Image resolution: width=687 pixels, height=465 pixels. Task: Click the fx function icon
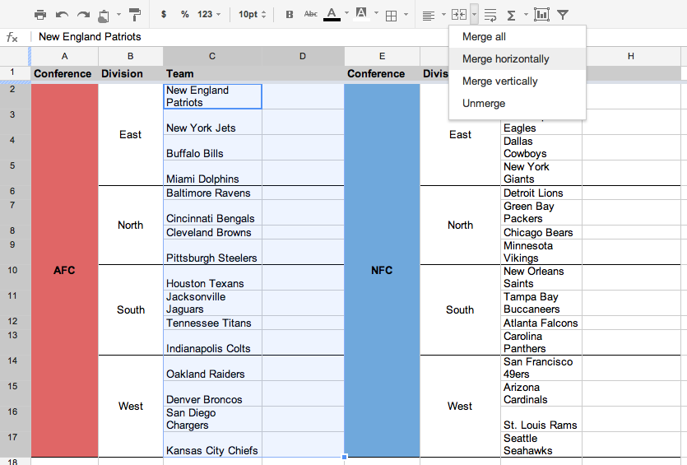point(12,38)
